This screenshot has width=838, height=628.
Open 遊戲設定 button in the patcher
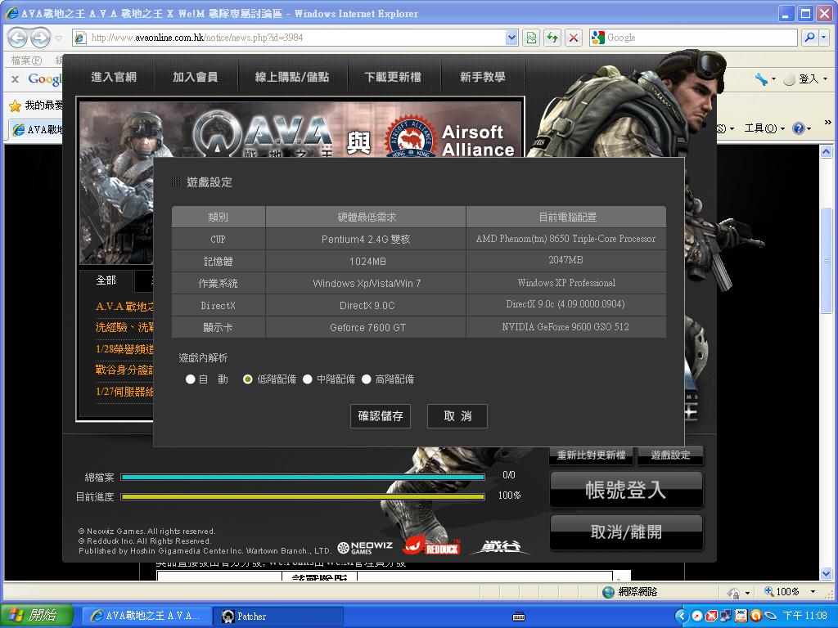pyautogui.click(x=670, y=455)
